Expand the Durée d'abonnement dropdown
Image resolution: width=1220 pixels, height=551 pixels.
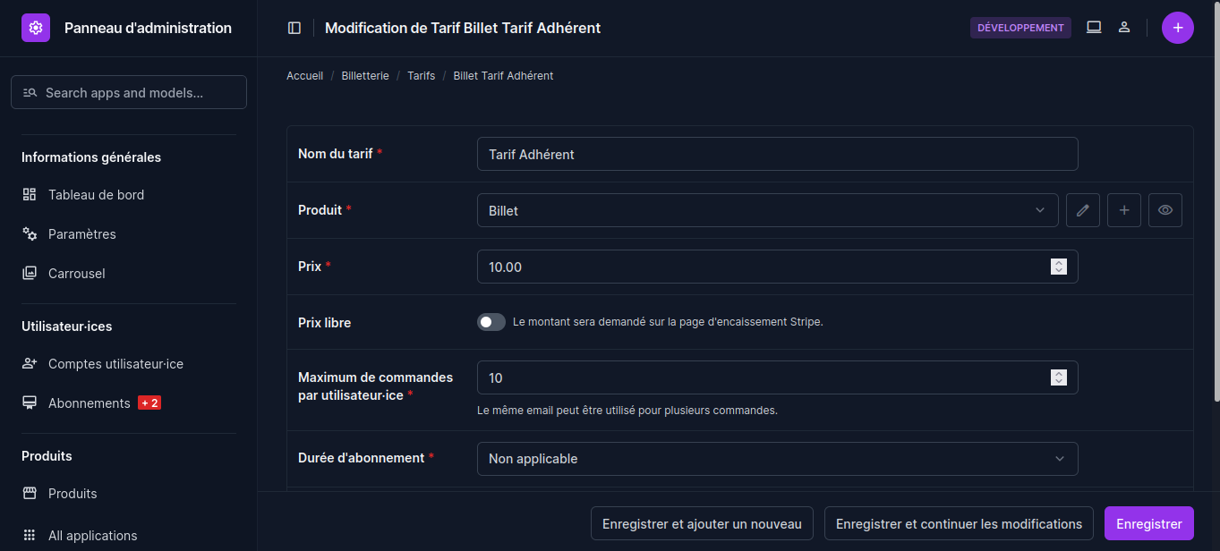pos(777,459)
